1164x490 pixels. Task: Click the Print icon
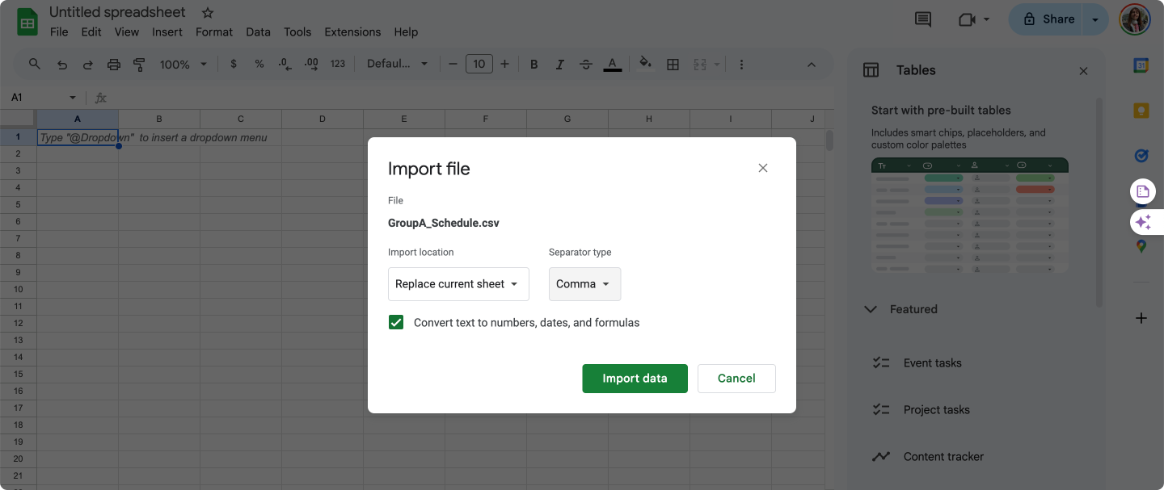114,65
